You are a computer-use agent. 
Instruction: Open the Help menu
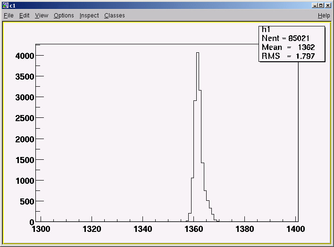[x=324, y=16]
